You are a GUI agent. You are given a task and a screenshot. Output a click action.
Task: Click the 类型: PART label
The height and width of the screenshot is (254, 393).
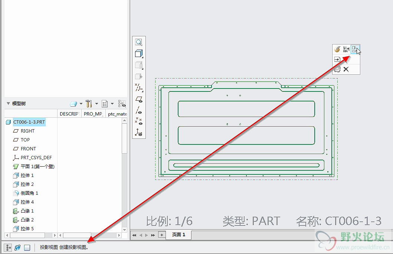[x=251, y=221]
